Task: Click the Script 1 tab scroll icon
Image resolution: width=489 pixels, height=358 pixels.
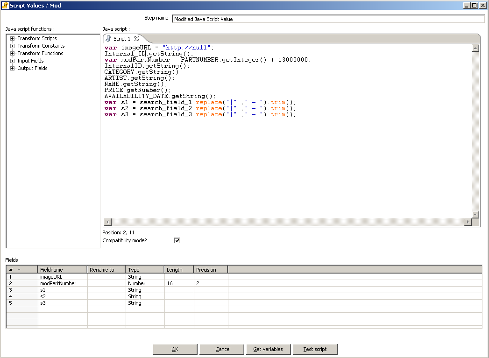Action: (x=108, y=39)
